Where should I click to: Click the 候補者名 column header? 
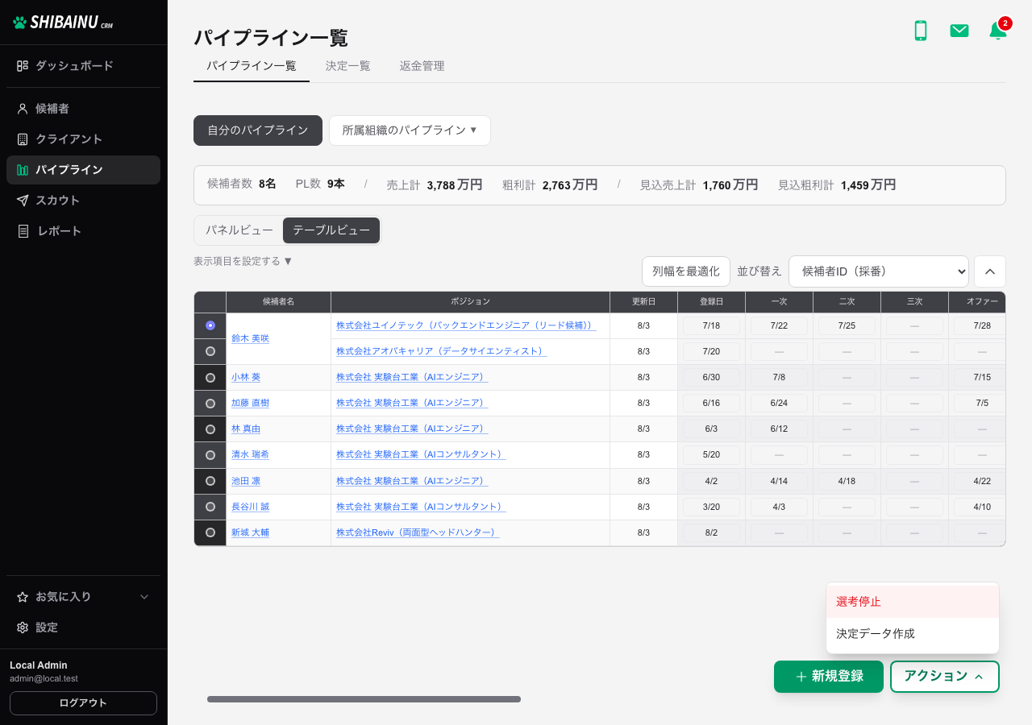click(278, 302)
